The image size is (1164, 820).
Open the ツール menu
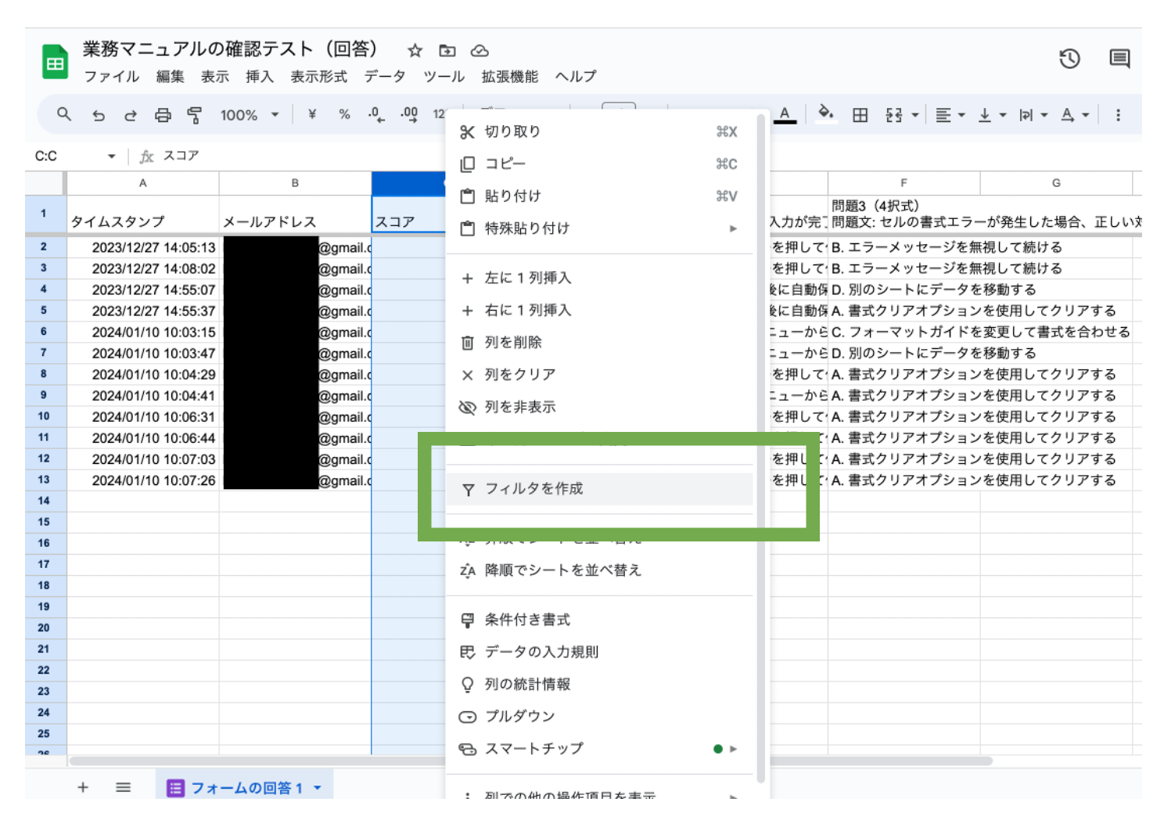[x=444, y=76]
